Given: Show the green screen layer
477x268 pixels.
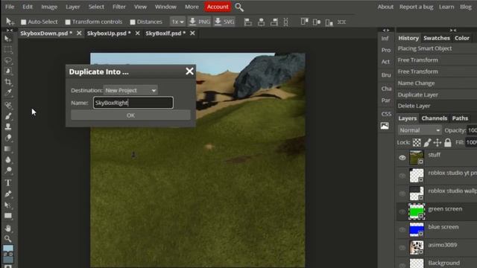Looking at the screenshot, I should [x=402, y=211].
